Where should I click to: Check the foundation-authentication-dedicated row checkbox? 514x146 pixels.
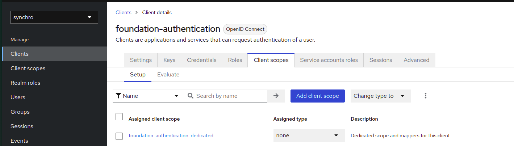coord(119,136)
